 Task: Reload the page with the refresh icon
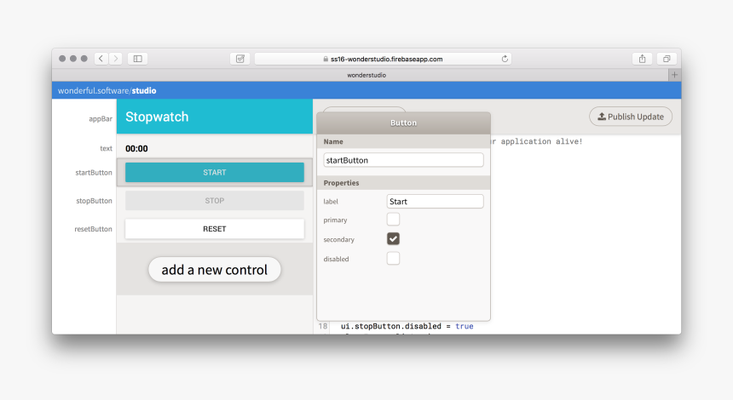505,59
